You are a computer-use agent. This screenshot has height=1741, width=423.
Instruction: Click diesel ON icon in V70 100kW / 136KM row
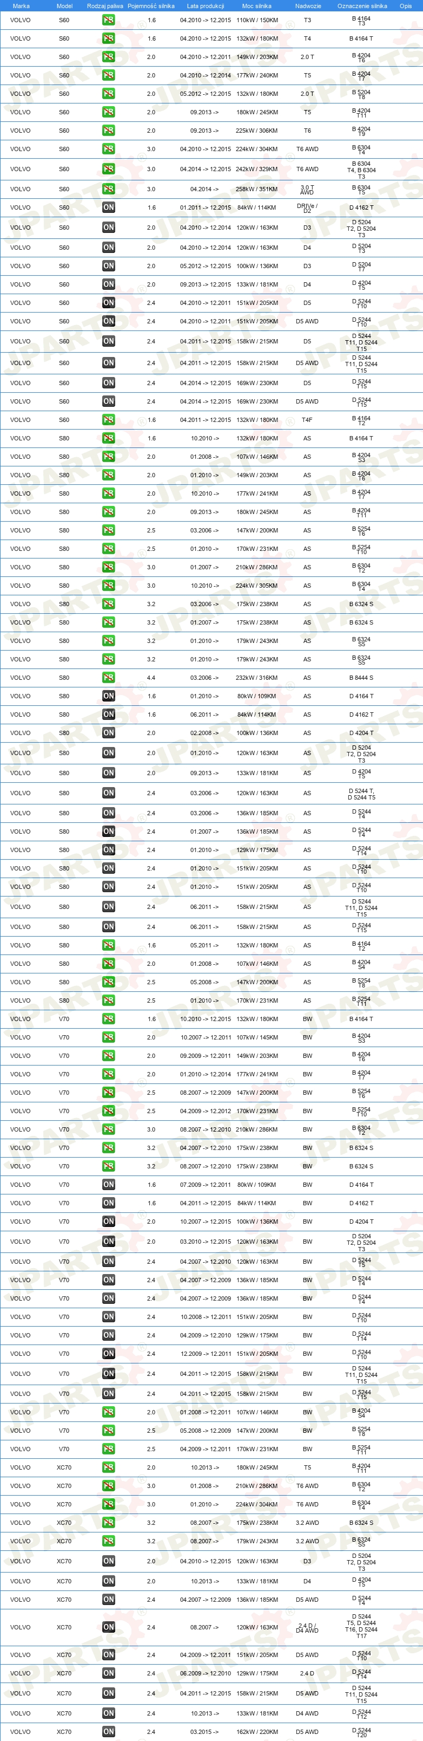click(x=108, y=1222)
